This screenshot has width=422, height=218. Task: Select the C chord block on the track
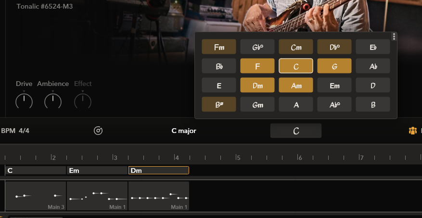pos(36,170)
